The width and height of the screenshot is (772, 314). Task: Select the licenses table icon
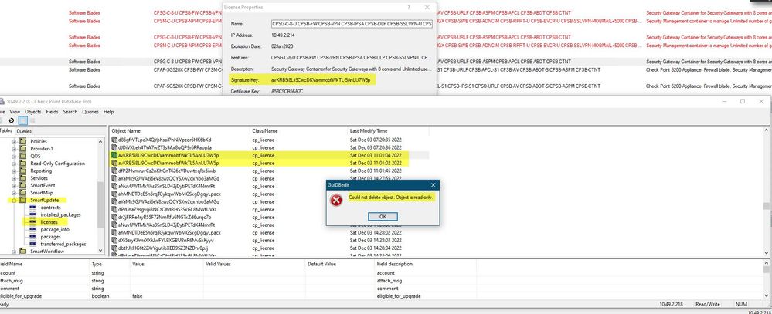(33, 222)
